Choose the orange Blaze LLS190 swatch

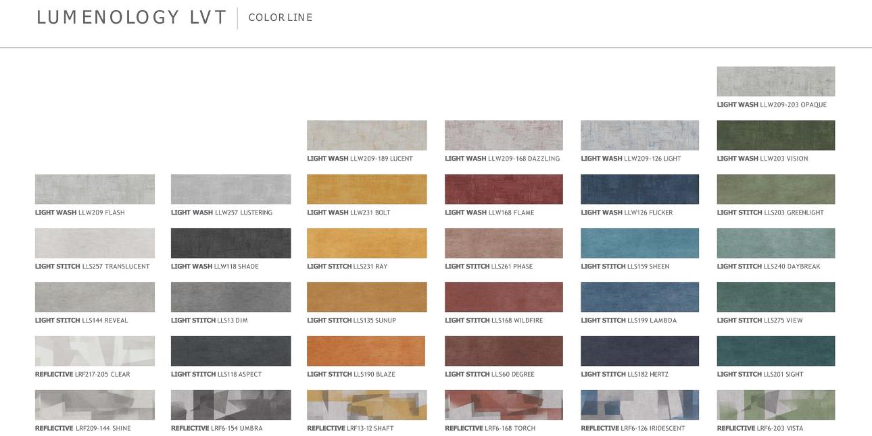pos(366,351)
